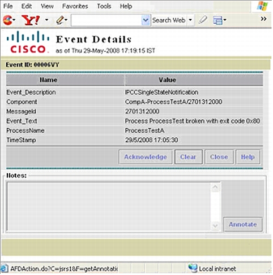Click the page icon in status bar
The image size is (273, 275).
pyautogui.click(x=4, y=268)
